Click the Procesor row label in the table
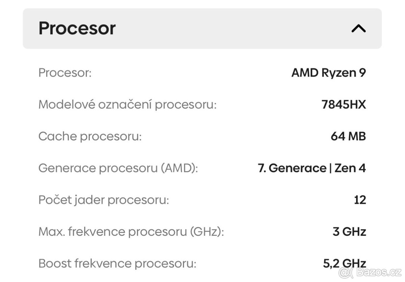This screenshot has height=282, width=405. [65, 72]
